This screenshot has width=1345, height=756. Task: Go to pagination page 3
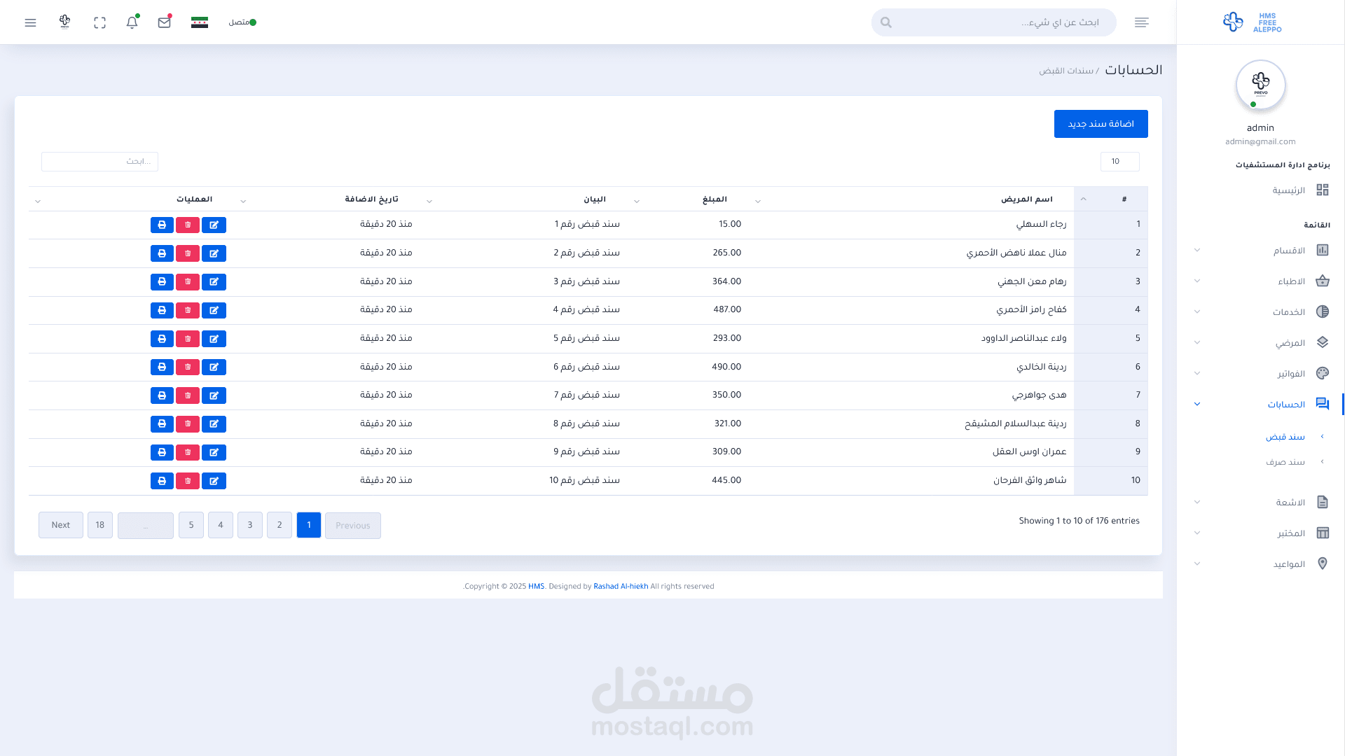[250, 525]
